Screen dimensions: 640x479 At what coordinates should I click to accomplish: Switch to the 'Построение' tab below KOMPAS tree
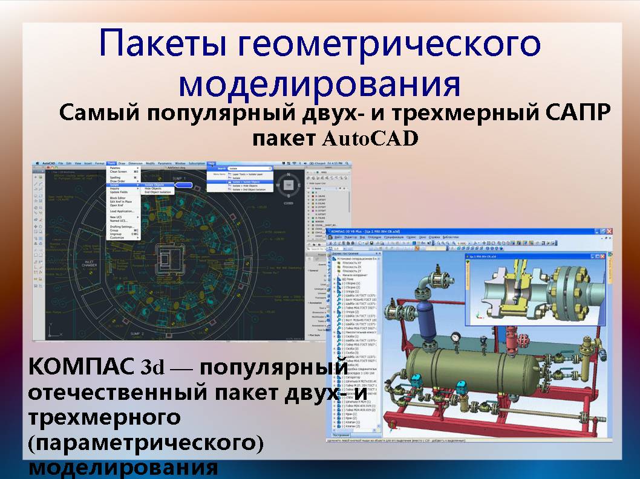pos(342,436)
